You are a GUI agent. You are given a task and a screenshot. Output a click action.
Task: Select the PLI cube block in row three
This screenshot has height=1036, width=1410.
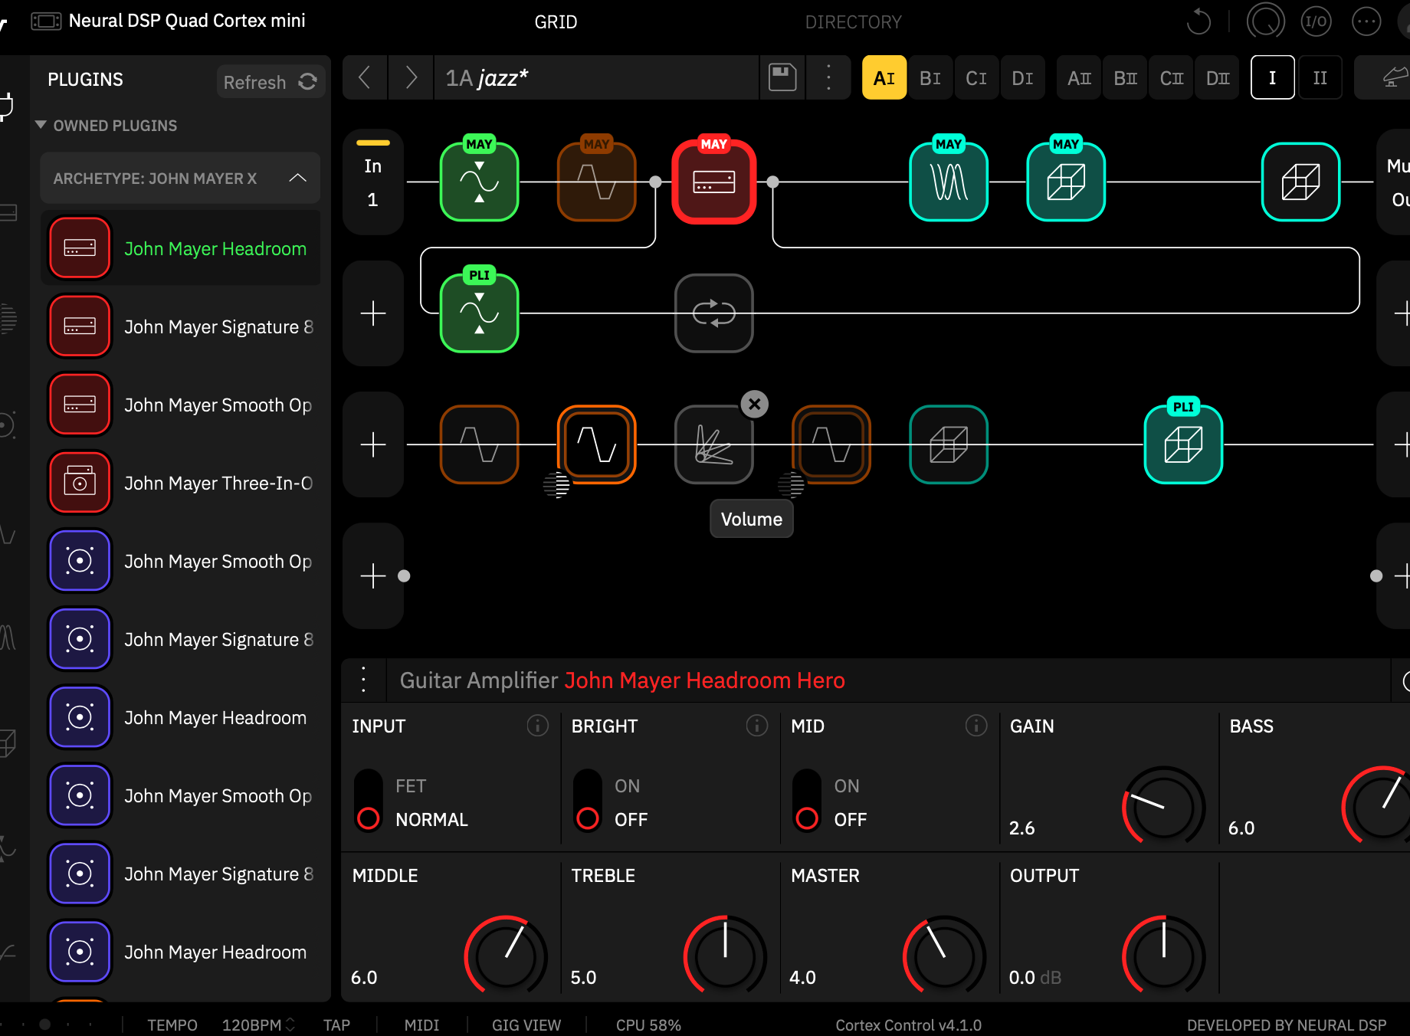click(x=1183, y=444)
